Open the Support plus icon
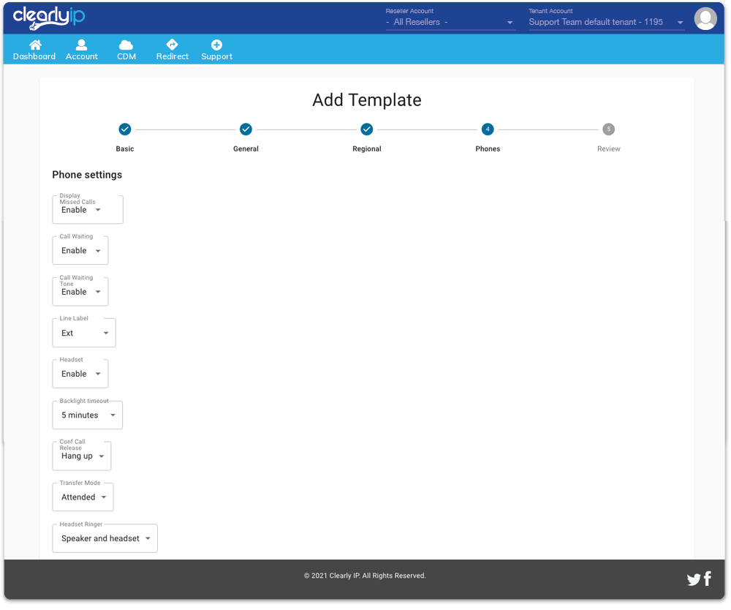 (x=216, y=45)
